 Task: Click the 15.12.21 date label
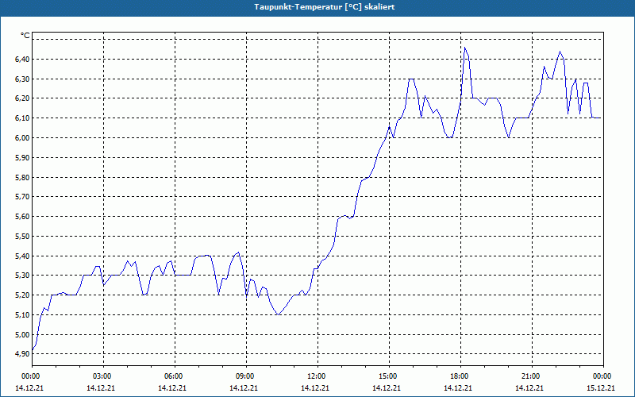coord(601,387)
